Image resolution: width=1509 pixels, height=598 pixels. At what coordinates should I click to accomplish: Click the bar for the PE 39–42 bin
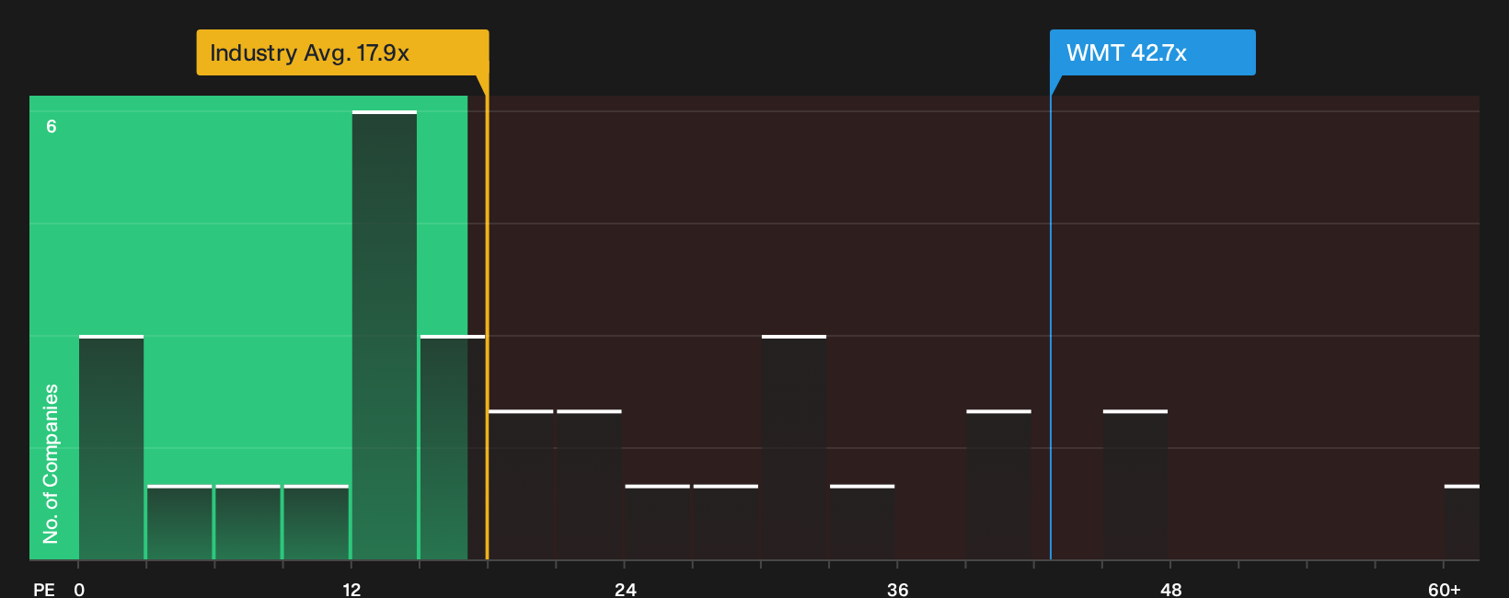[998, 485]
